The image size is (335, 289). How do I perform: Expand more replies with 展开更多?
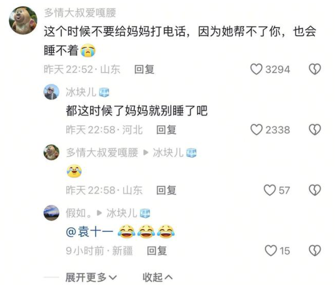point(91,277)
